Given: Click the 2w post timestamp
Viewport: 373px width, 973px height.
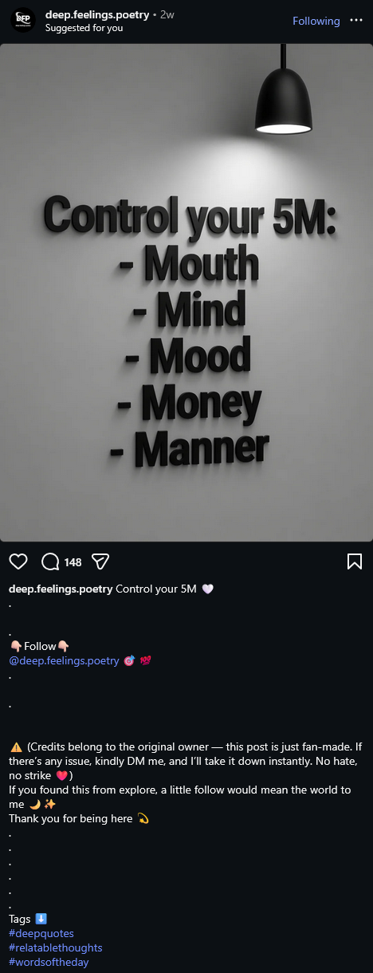Looking at the screenshot, I should pos(167,14).
